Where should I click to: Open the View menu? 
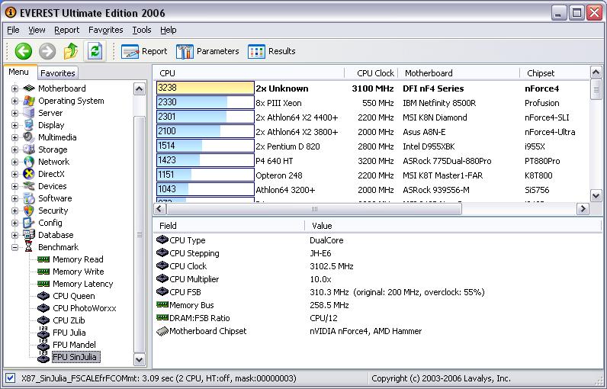click(x=37, y=30)
